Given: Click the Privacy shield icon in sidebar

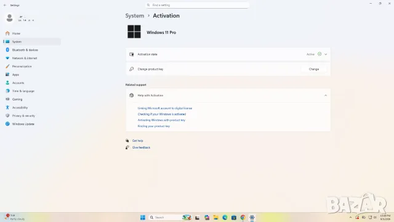Looking at the screenshot, I should [x=7, y=115].
